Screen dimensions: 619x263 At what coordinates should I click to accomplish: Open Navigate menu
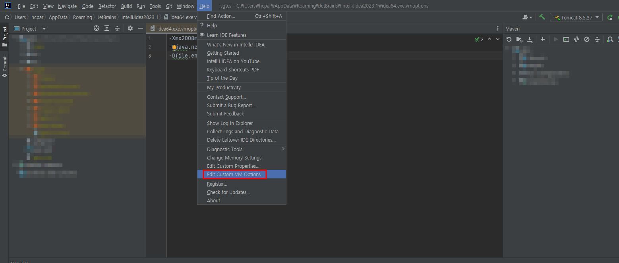pos(68,6)
